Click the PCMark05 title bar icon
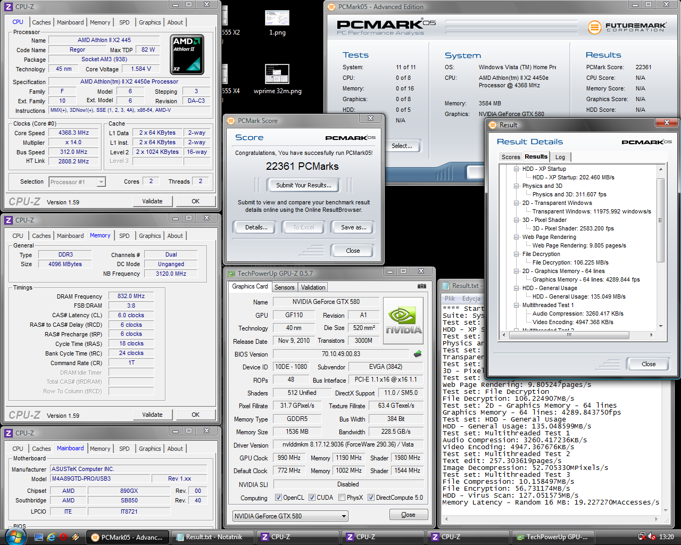 point(331,7)
